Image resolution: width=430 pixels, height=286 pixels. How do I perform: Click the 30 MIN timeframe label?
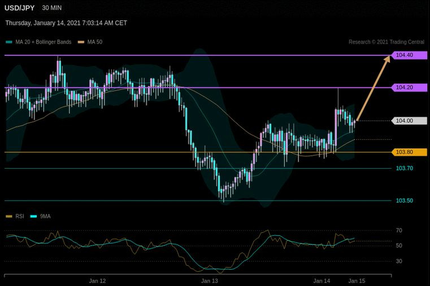[52, 8]
